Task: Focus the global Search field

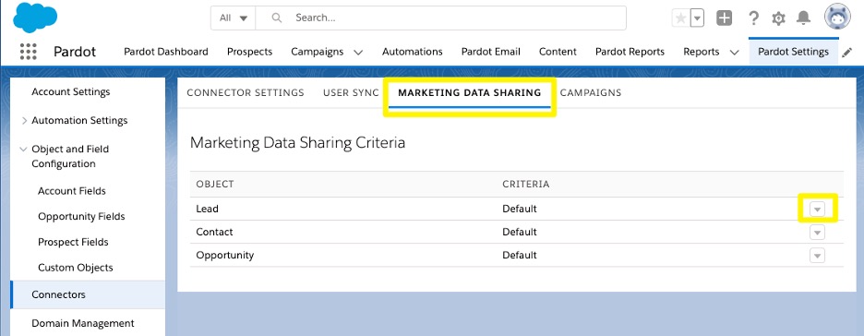Action: point(441,18)
